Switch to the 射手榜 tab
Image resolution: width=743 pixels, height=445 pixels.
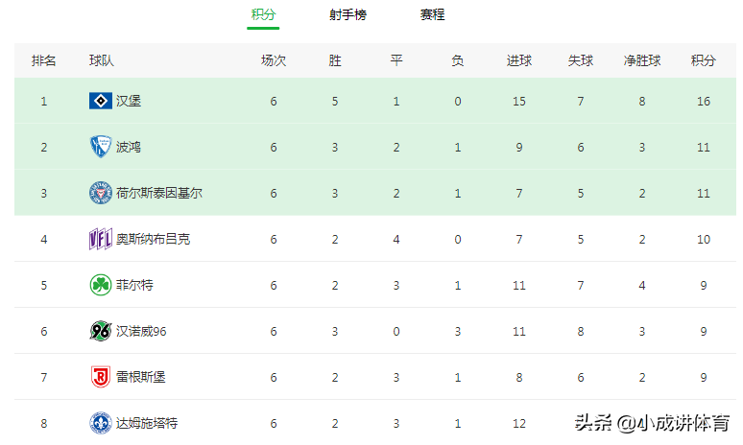click(x=348, y=14)
